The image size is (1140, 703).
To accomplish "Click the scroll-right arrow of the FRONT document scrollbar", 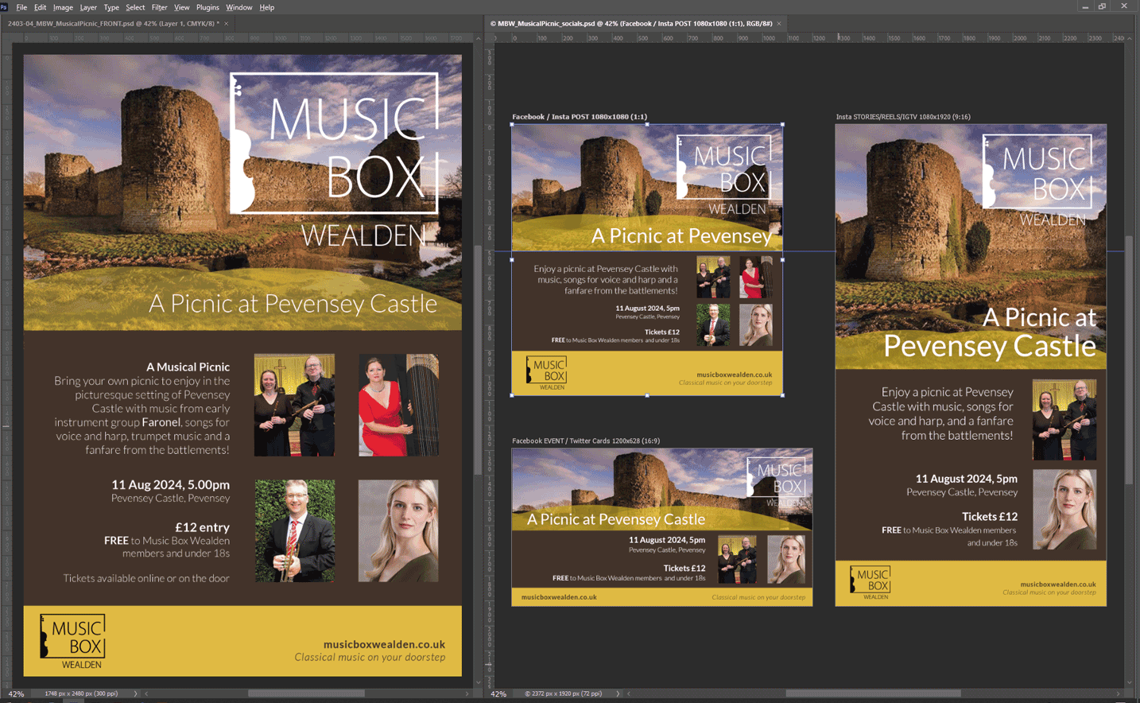I will [x=467, y=694].
